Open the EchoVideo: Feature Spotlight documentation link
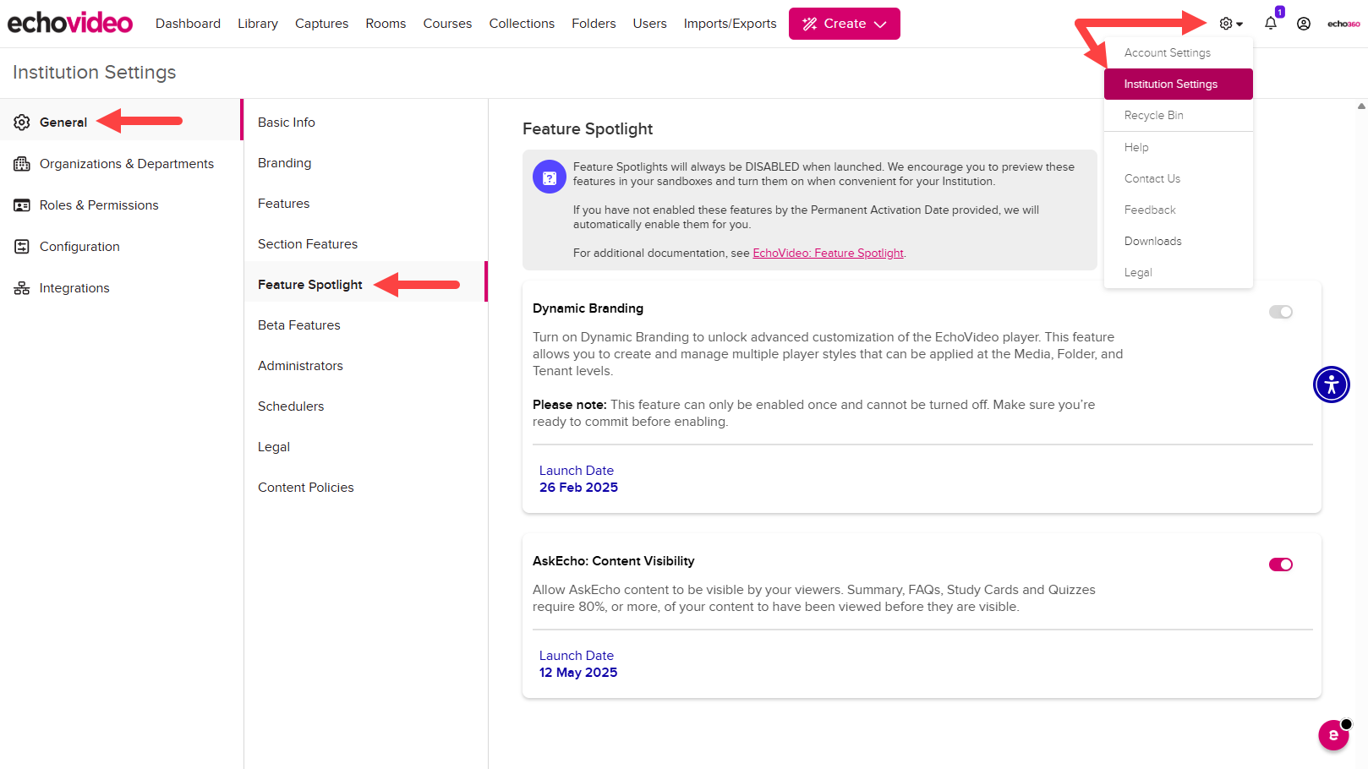 click(828, 253)
